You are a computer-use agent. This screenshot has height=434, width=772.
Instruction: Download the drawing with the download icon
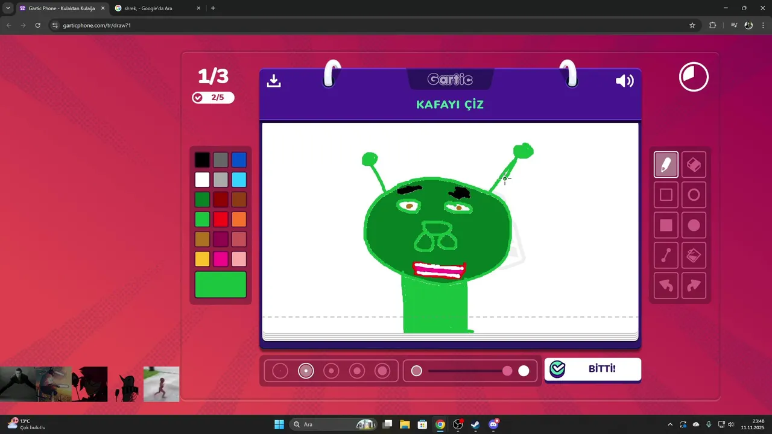pos(274,81)
